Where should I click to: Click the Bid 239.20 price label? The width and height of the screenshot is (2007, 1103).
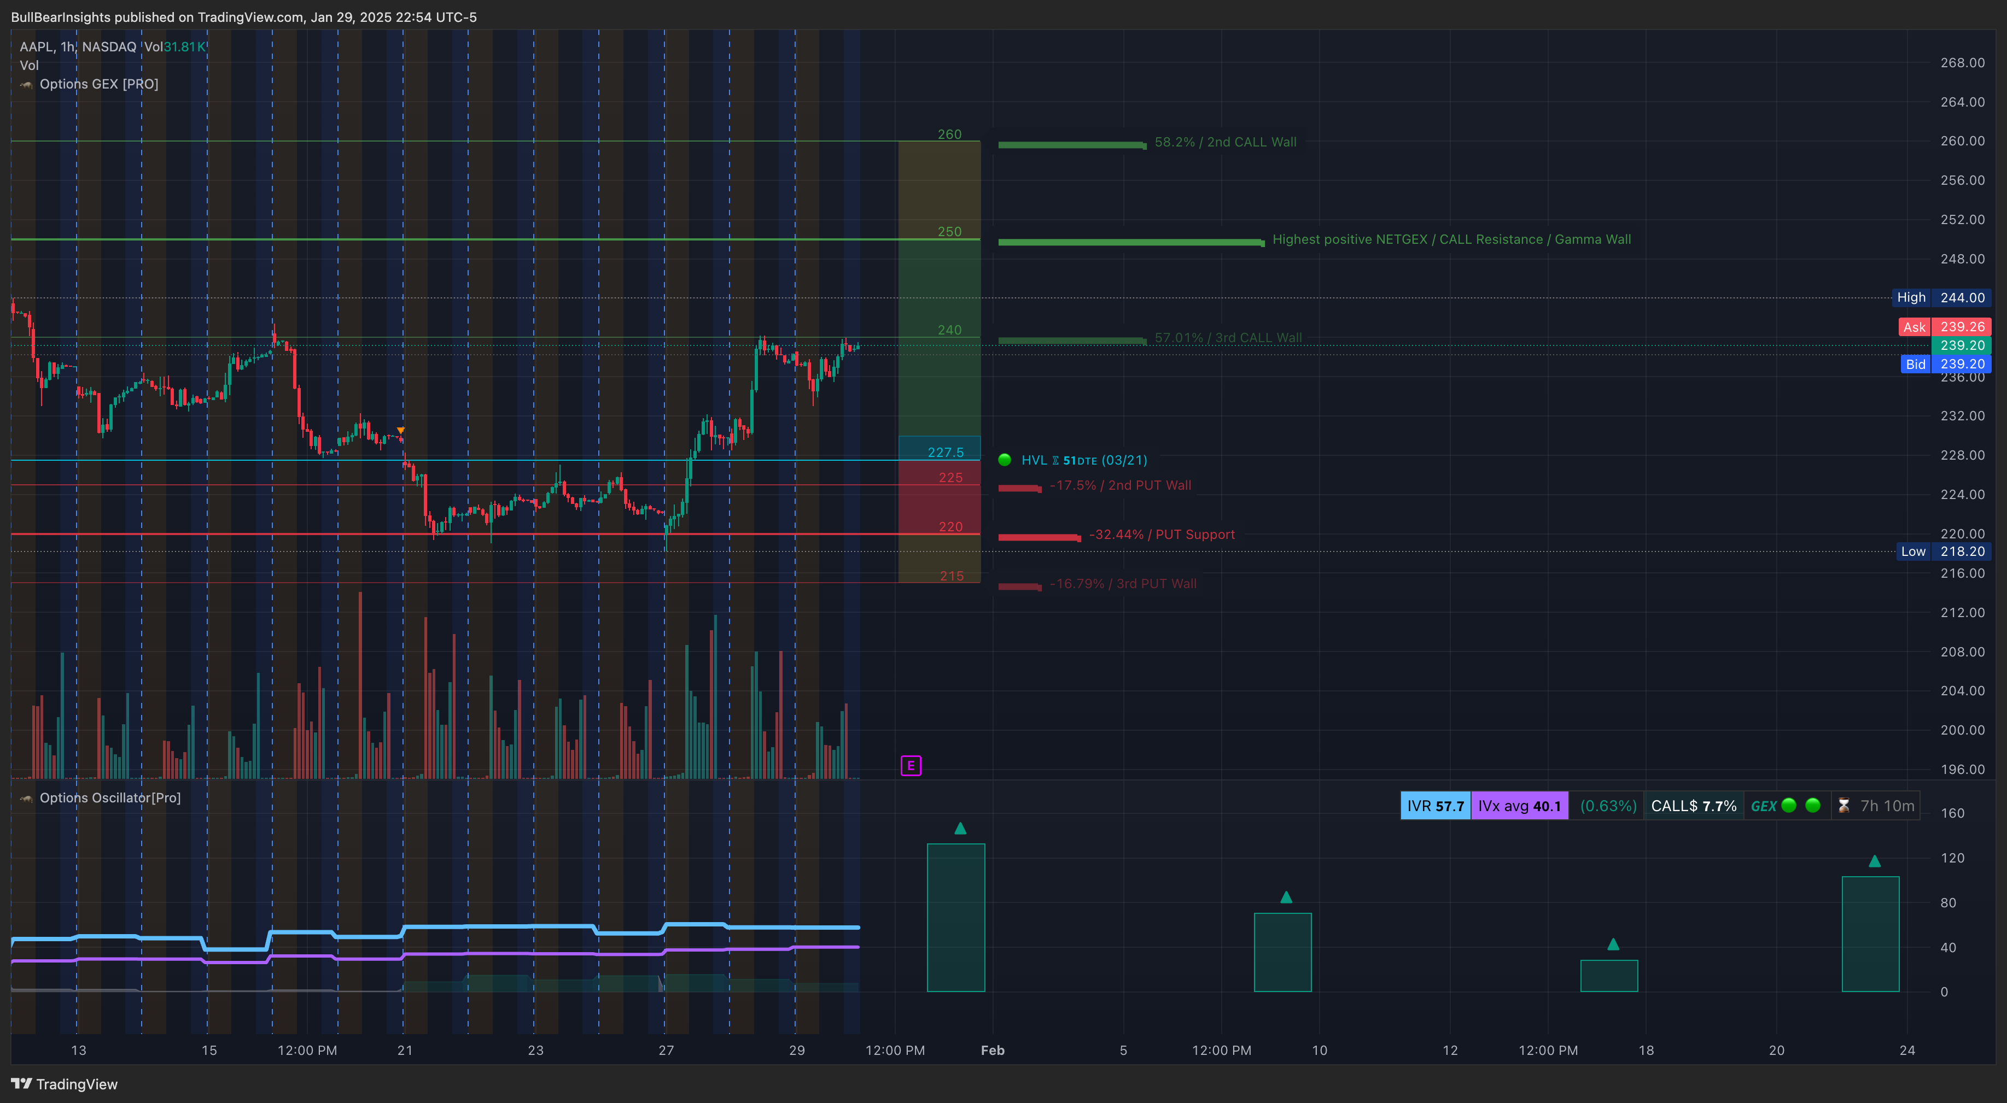point(1946,364)
